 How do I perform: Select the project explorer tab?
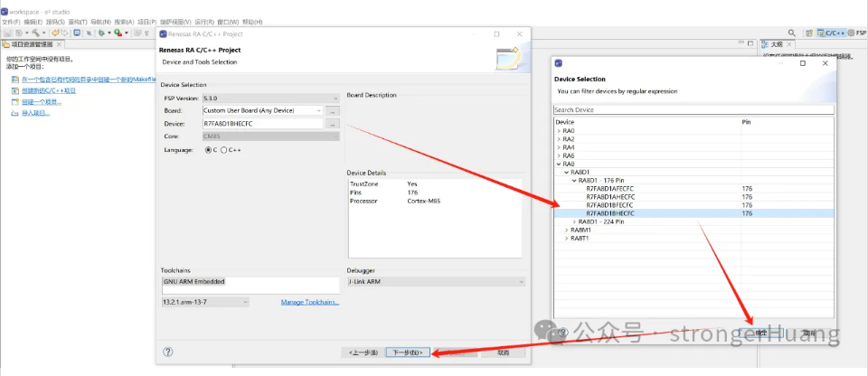point(32,44)
